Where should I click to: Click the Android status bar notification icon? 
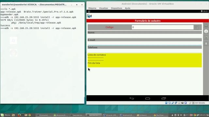tap(89, 11)
